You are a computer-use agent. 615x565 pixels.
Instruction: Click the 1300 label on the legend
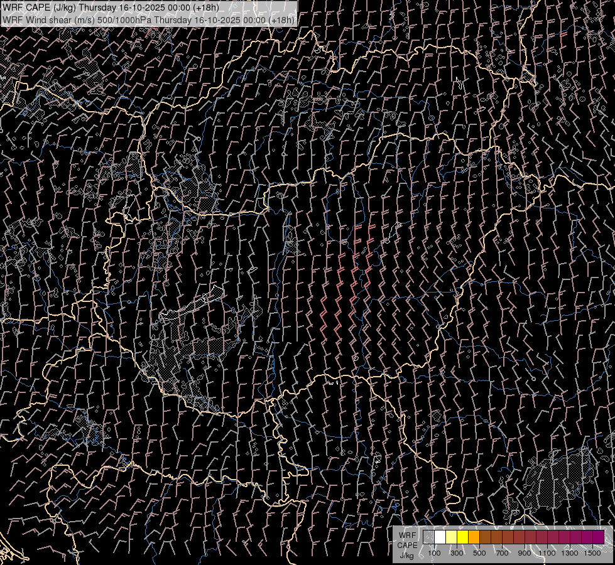coord(570,553)
